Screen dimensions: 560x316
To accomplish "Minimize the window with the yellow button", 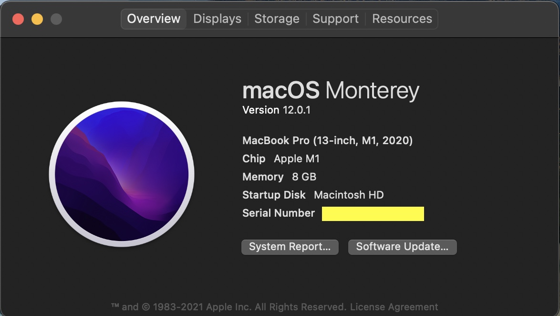I will [x=37, y=19].
